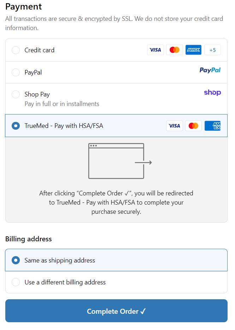Click the Amex icon in TrueMed row
The height and width of the screenshot is (330, 235).
click(x=212, y=126)
